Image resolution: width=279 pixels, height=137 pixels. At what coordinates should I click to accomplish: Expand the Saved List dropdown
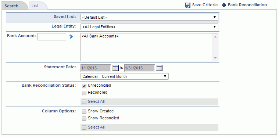click(149, 17)
